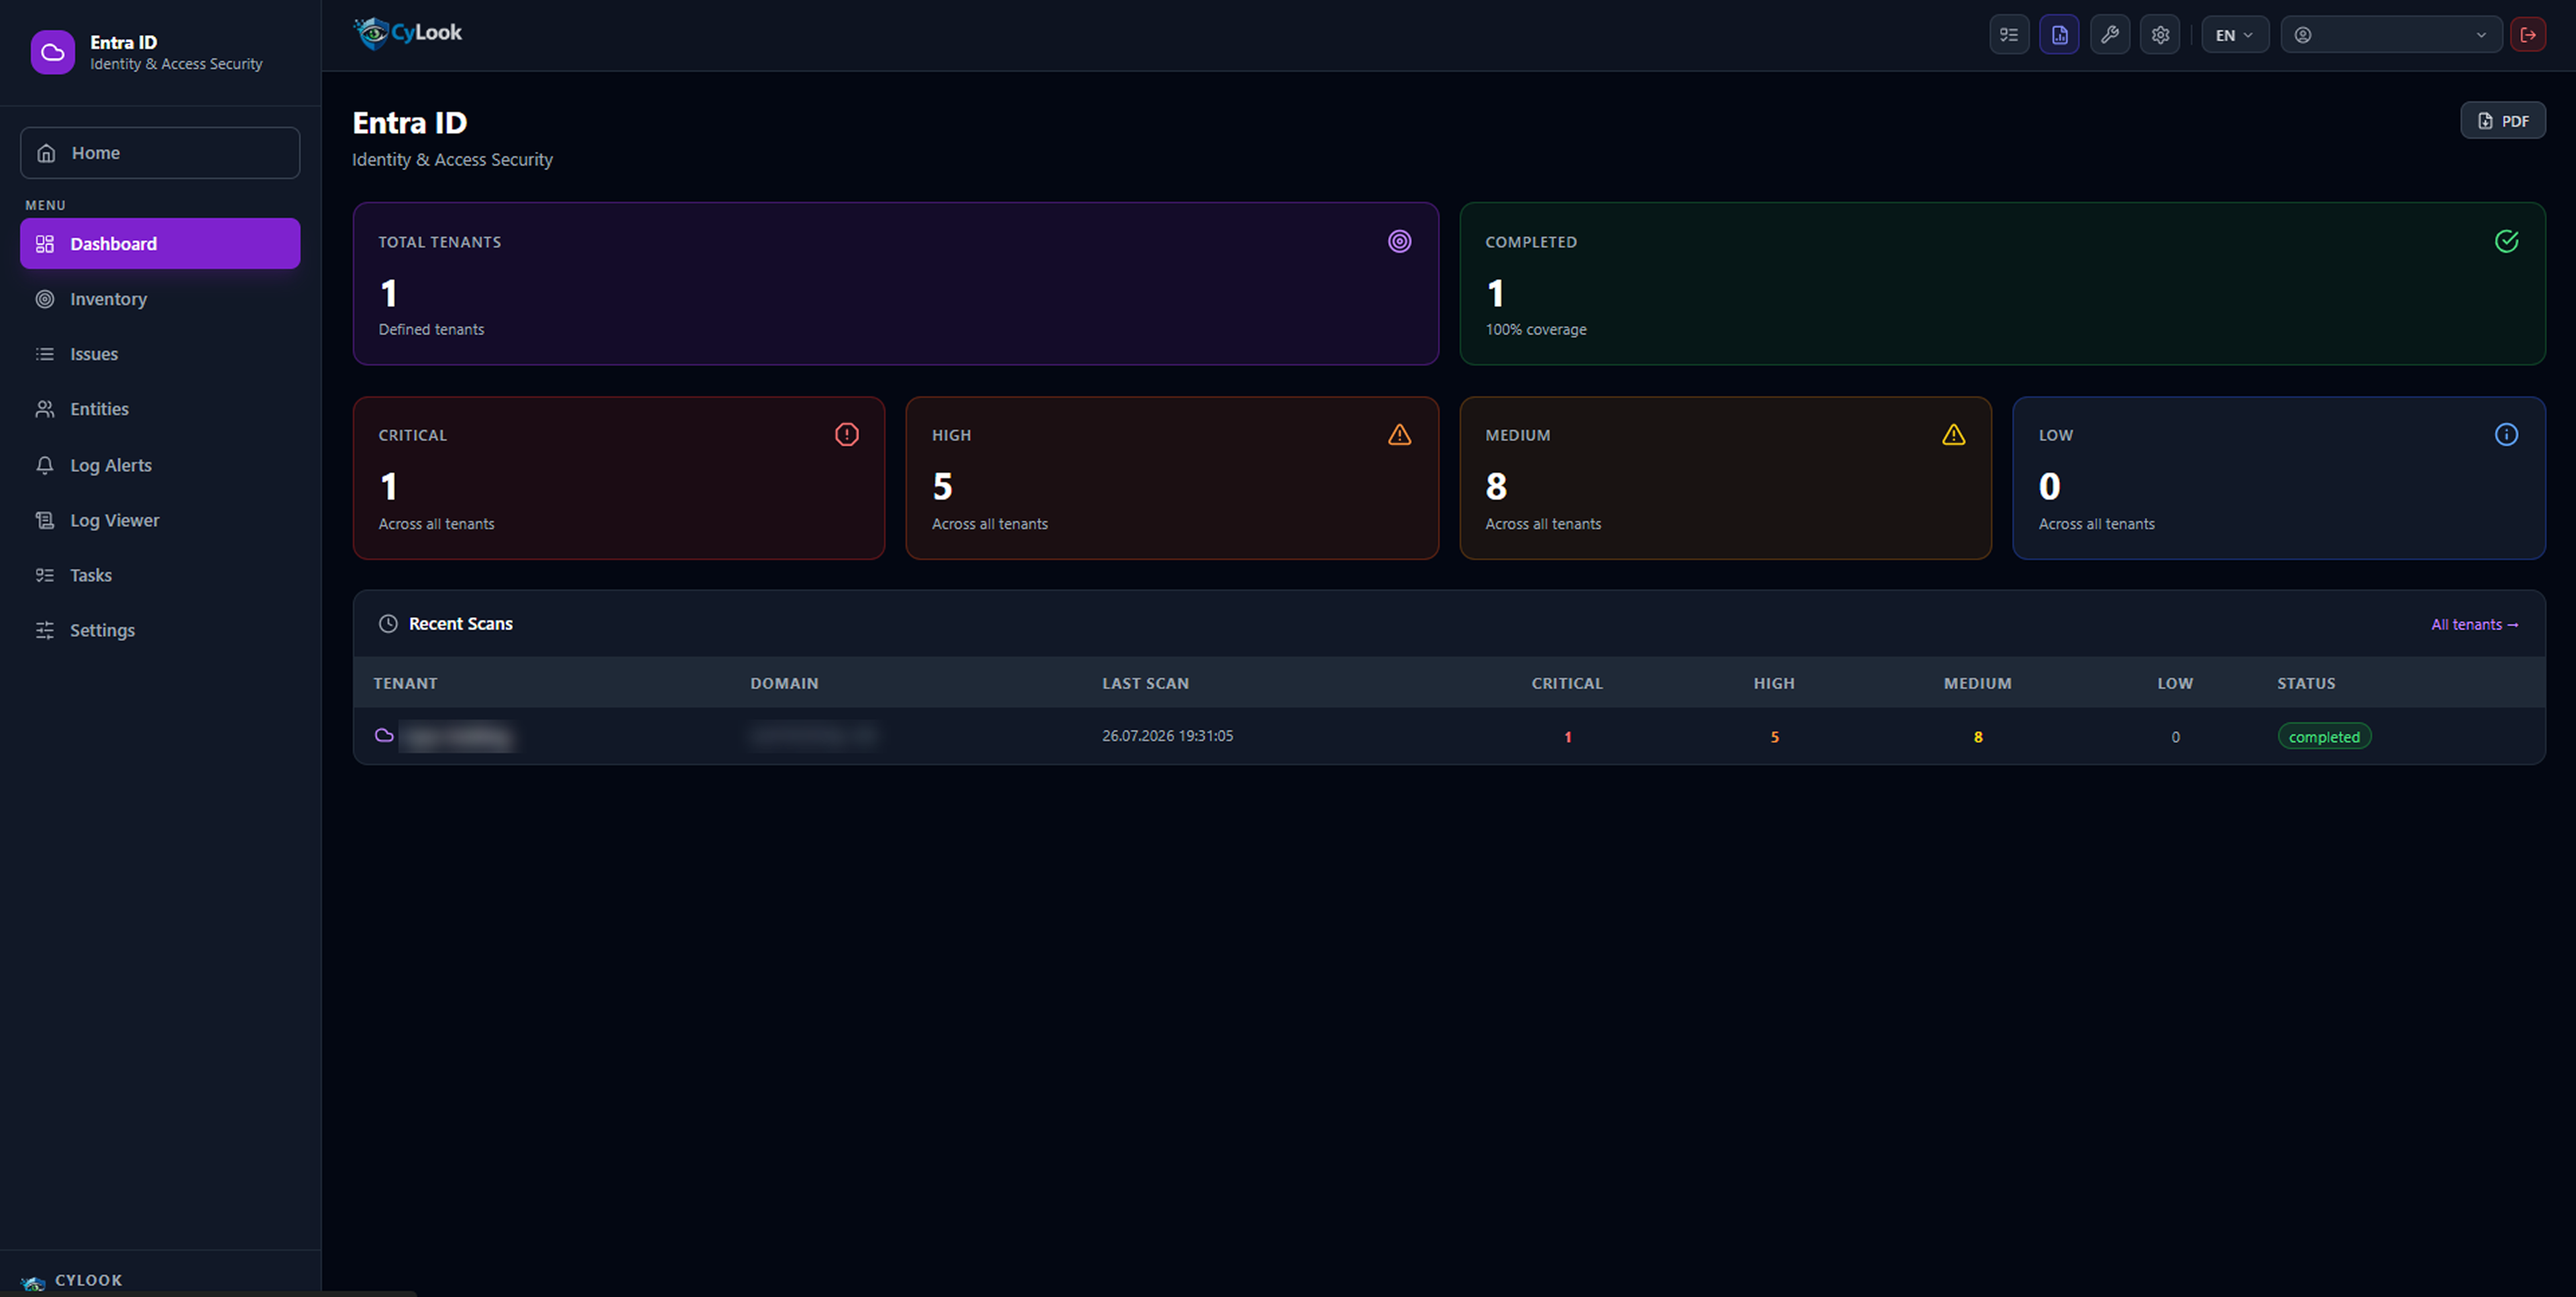
Task: Click the Total Tenants card
Action: [x=895, y=284]
